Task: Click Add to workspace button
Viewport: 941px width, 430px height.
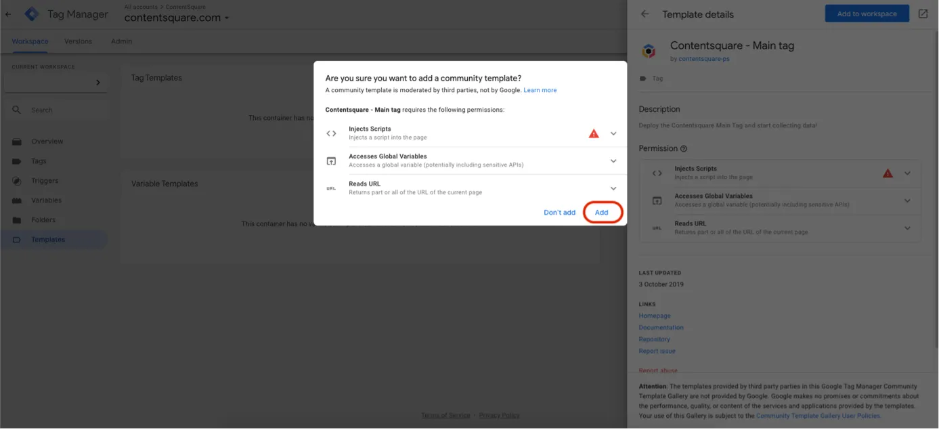Action: [867, 14]
